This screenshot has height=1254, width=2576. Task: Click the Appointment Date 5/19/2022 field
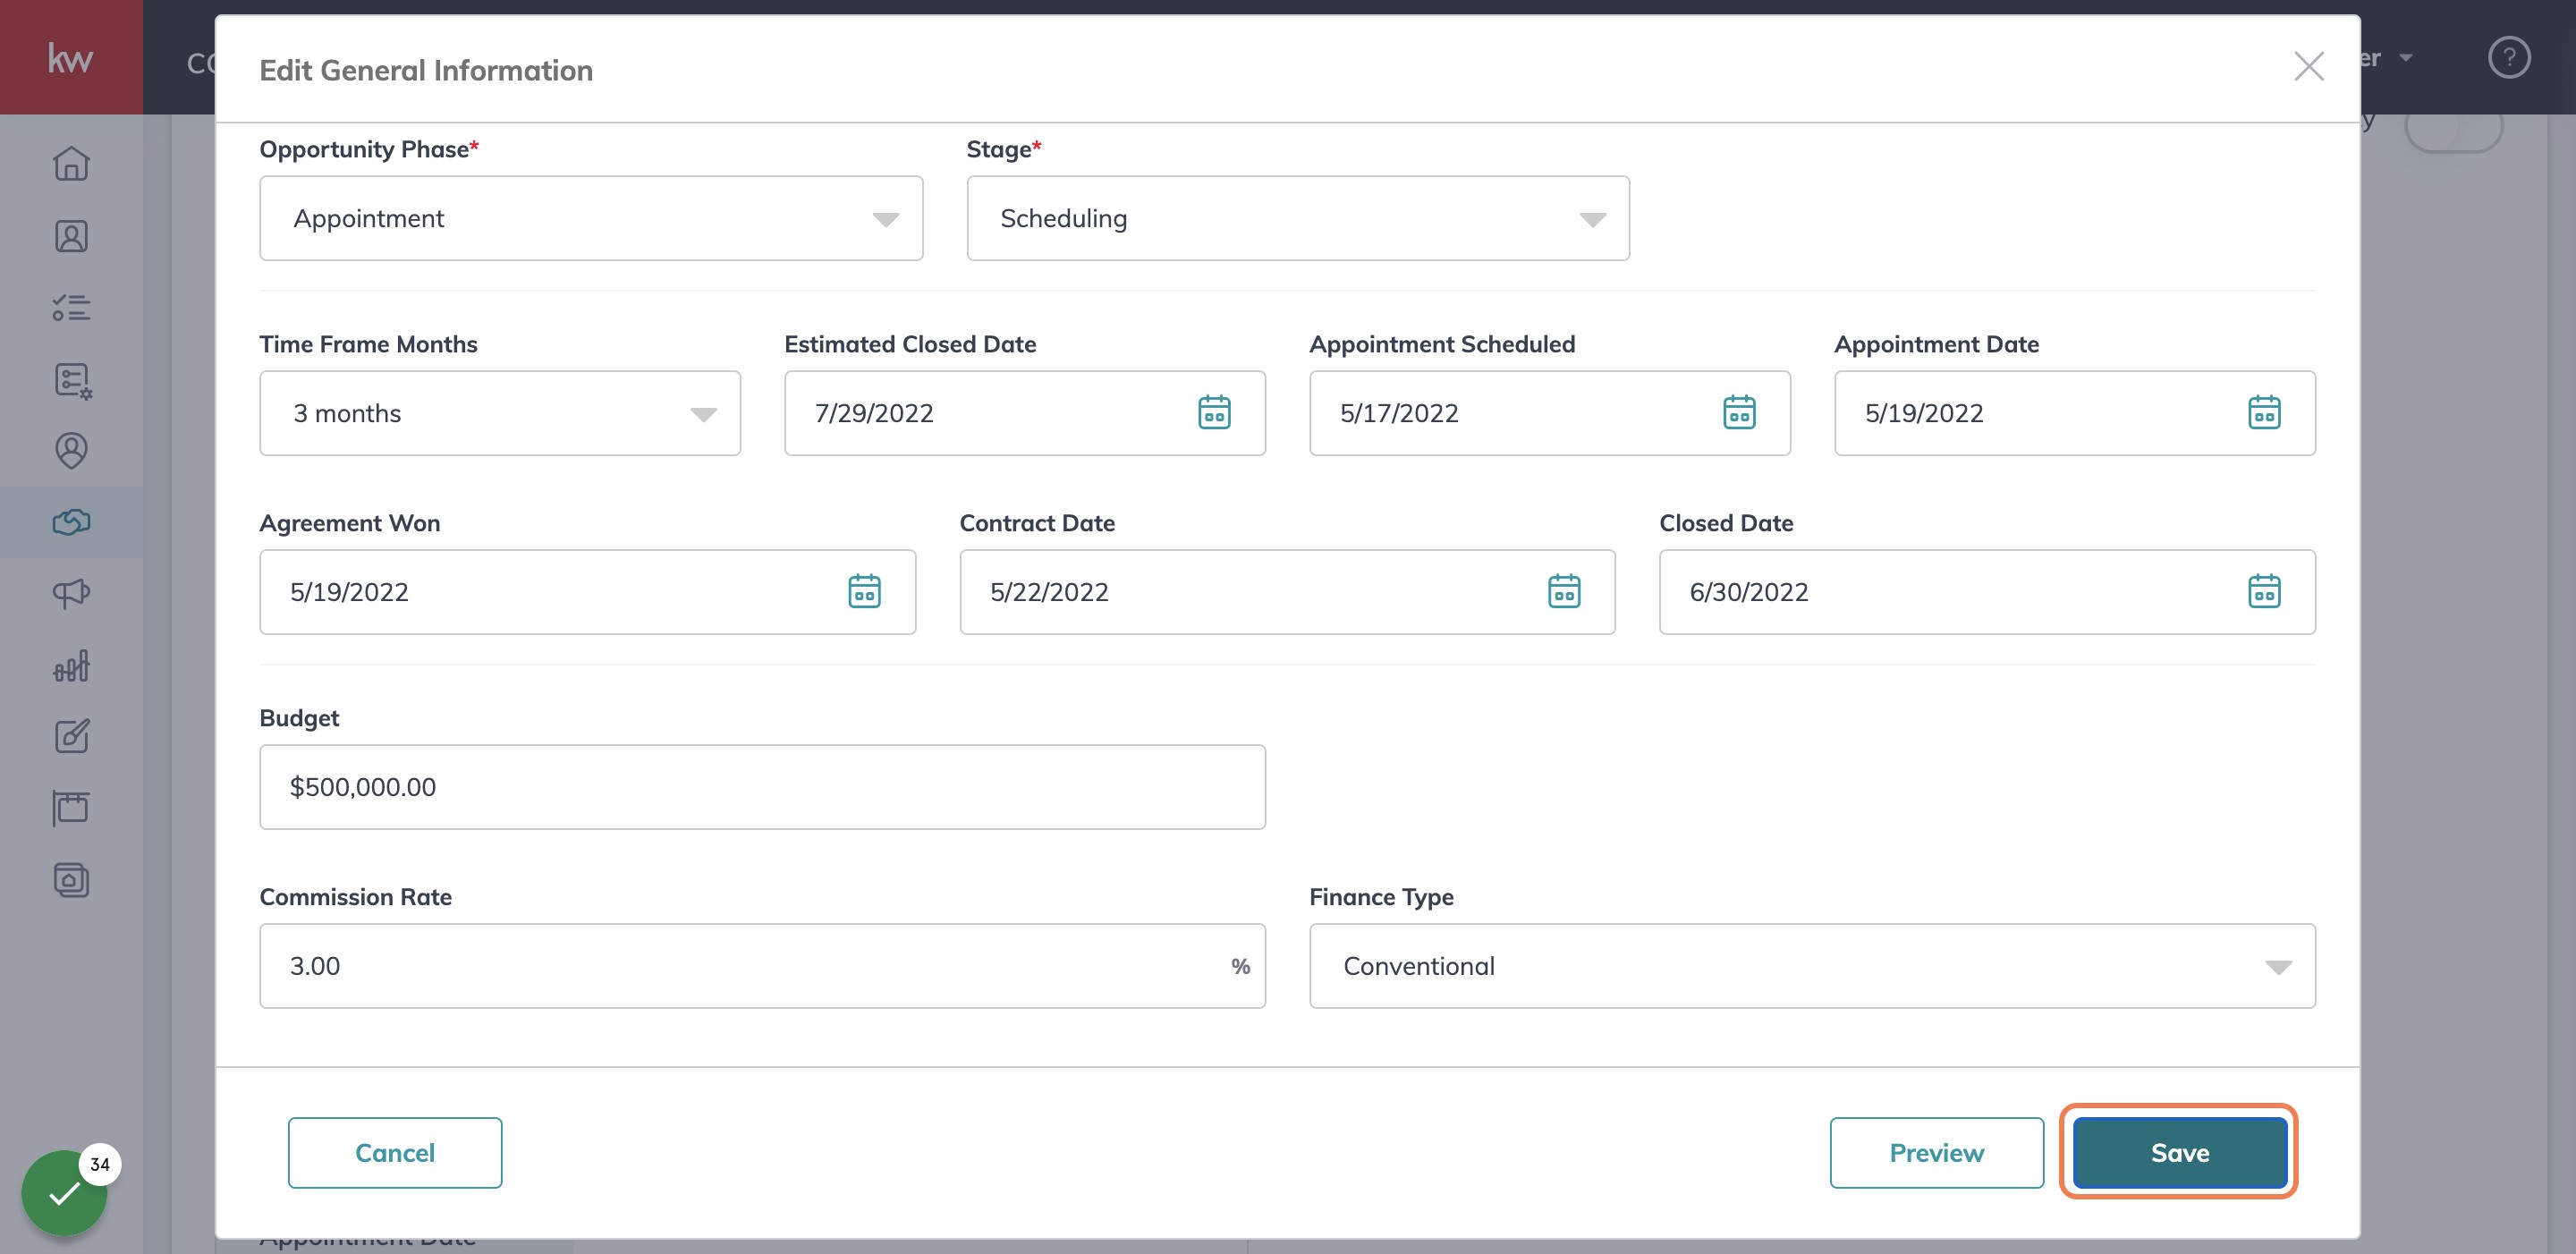(2074, 413)
